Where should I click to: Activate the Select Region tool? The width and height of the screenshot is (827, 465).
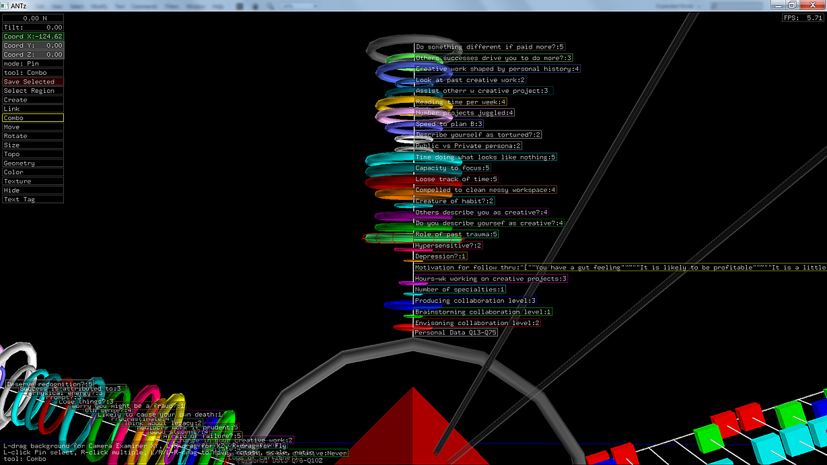(33, 91)
